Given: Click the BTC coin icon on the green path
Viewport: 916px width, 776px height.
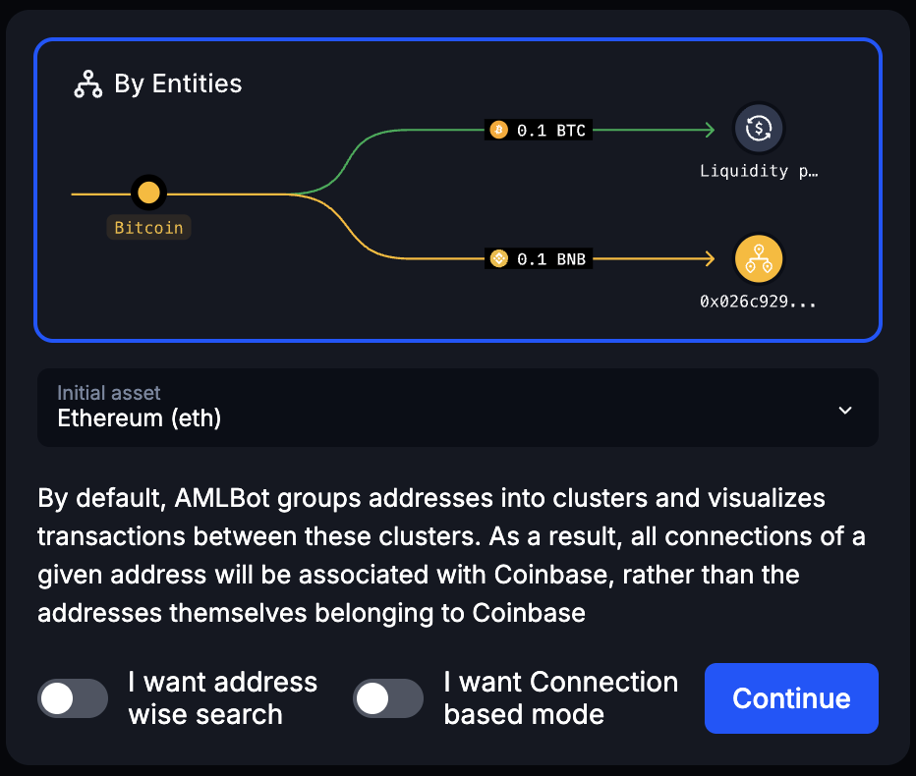Looking at the screenshot, I should [x=498, y=131].
